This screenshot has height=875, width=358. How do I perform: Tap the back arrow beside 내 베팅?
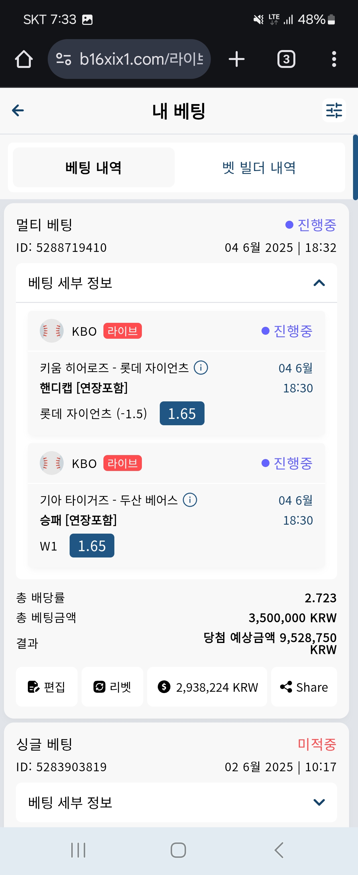[18, 110]
